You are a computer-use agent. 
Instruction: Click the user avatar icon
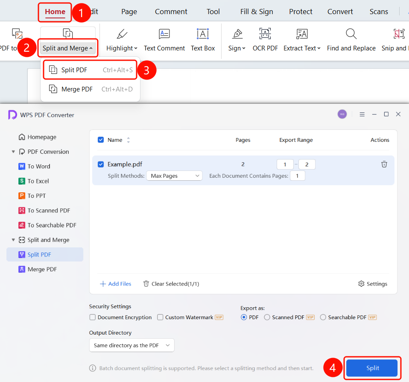[342, 114]
